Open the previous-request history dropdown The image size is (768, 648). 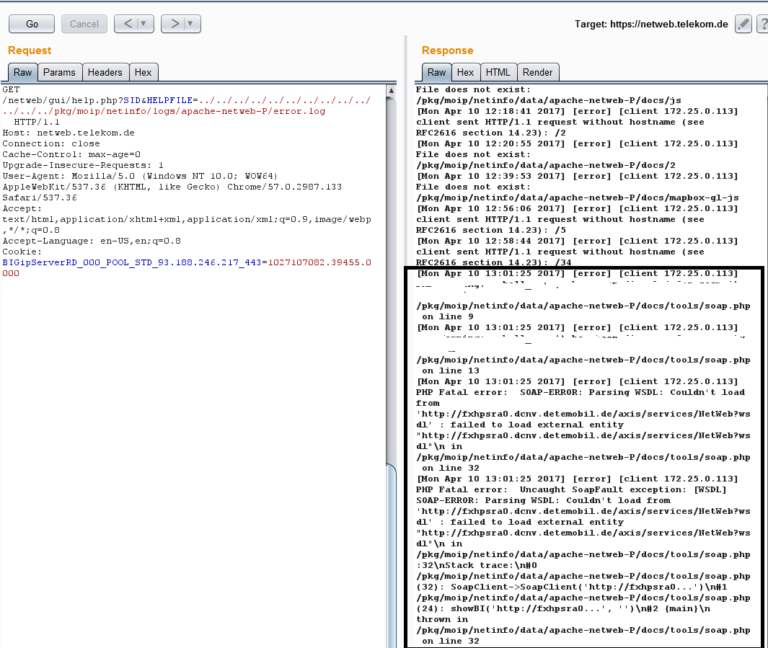point(144,24)
